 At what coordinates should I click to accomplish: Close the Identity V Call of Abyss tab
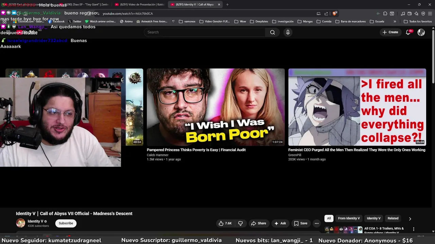coord(219,4)
